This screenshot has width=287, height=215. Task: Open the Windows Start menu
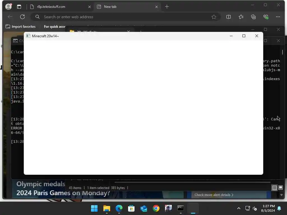point(94,208)
